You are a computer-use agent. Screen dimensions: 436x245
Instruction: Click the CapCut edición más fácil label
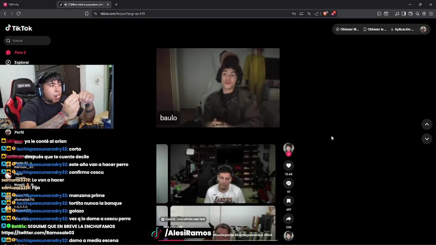[x=183, y=219]
